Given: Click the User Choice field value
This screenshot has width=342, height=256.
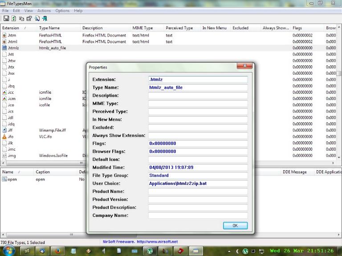Looking at the screenshot, I should 198,183.
